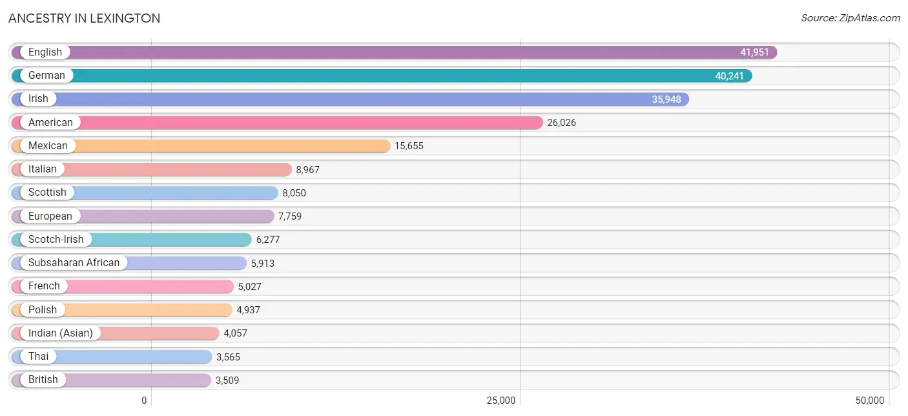
Task: Click the 25,000 axis label
Action: pos(501,400)
